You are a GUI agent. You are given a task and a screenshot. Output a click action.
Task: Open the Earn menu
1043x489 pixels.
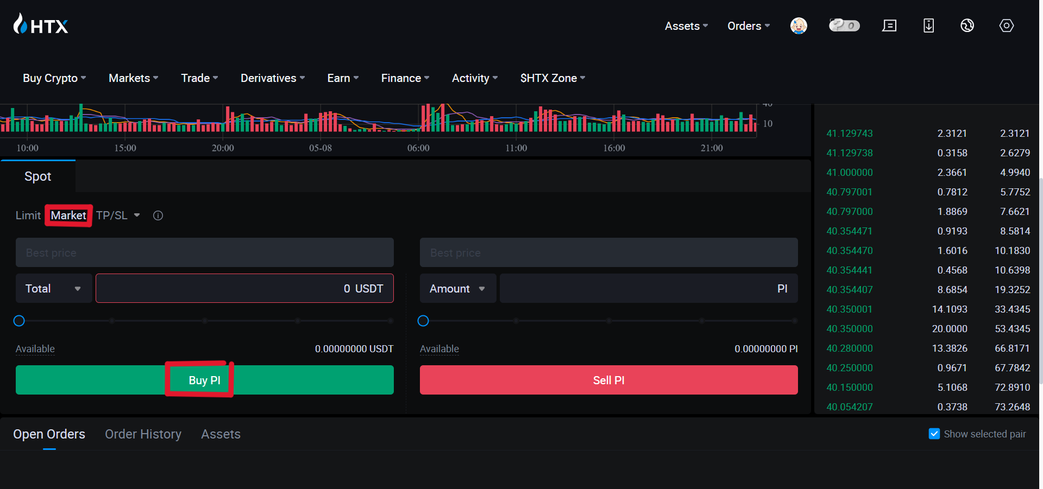(x=343, y=78)
